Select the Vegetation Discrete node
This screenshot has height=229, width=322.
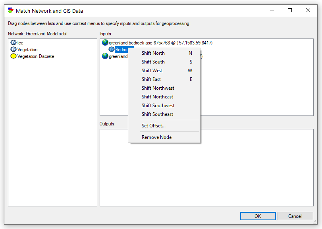[36, 56]
